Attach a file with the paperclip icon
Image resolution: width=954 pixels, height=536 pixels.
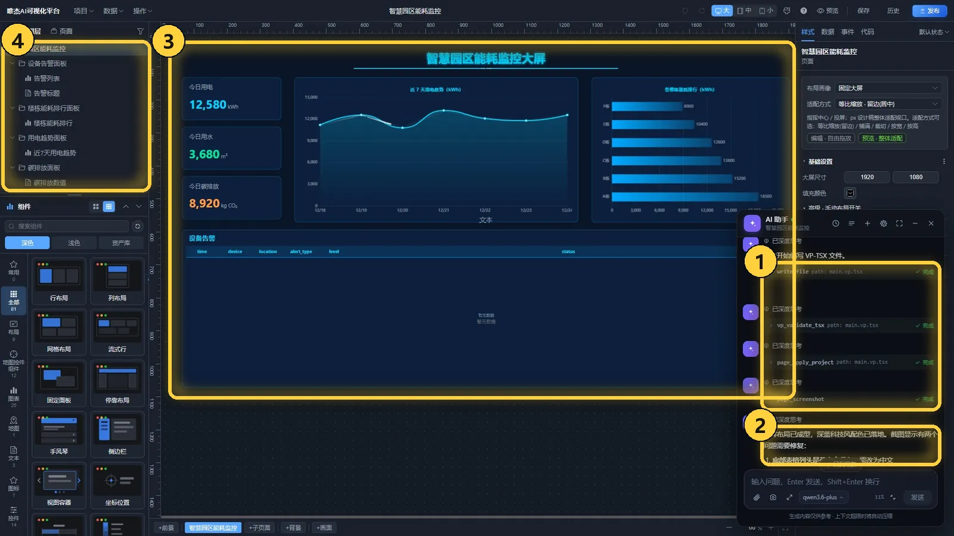point(757,497)
